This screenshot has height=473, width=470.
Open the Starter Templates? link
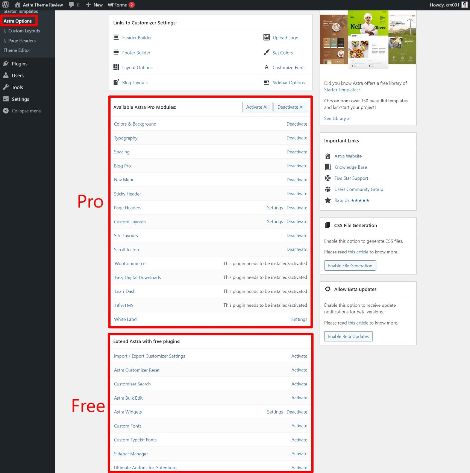pos(342,90)
